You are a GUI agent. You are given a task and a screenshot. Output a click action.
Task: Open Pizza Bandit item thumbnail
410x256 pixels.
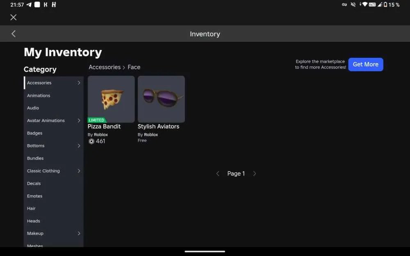click(x=111, y=99)
